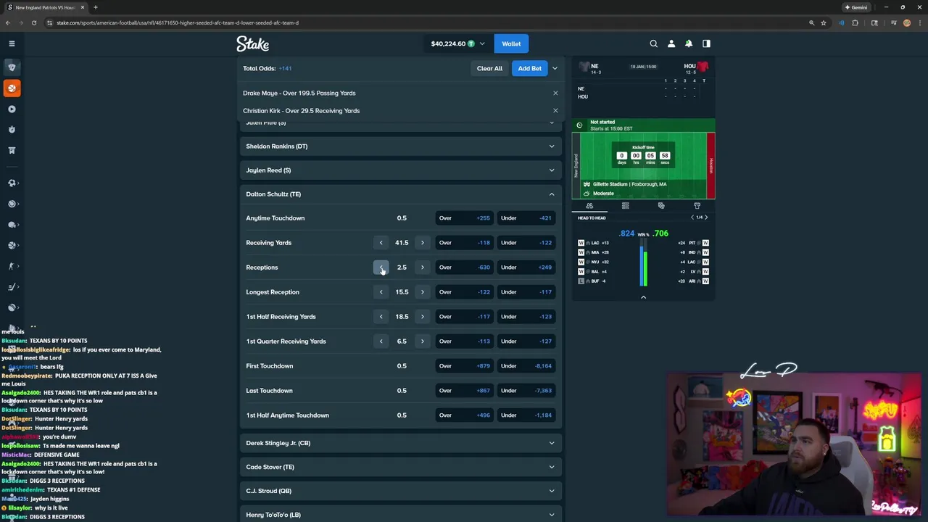
Task: Pick Over -630 for Receptions
Action: pyautogui.click(x=464, y=268)
